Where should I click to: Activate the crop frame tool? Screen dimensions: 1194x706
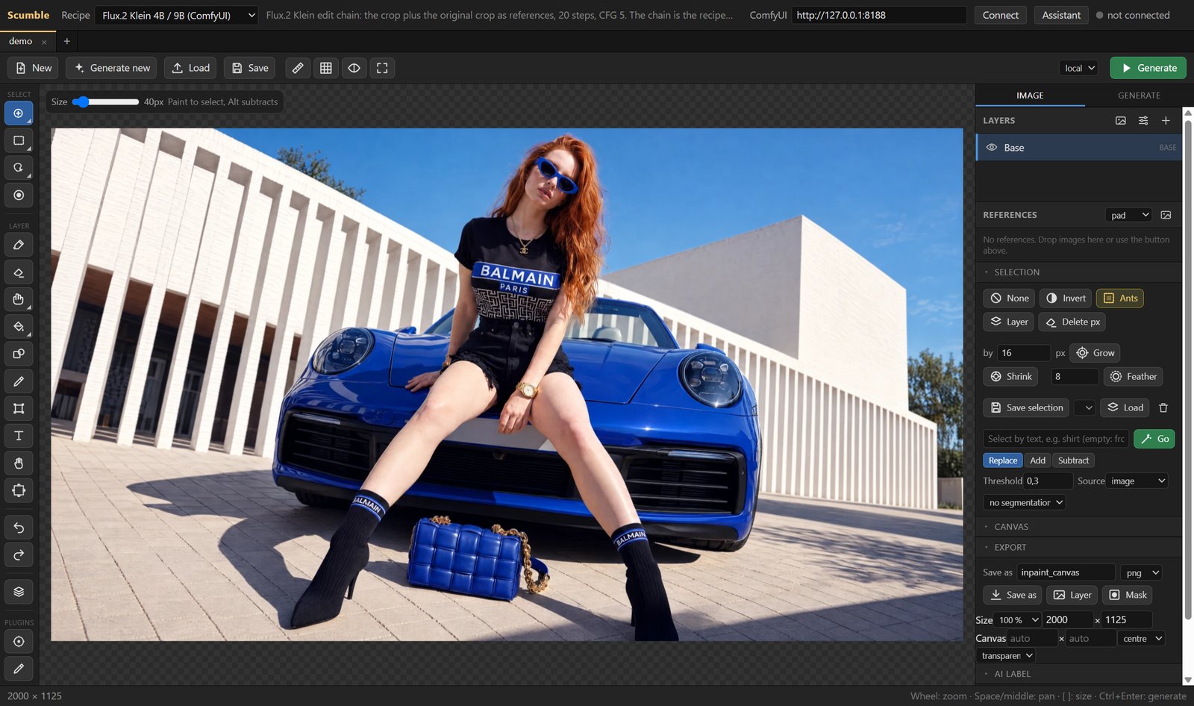pyautogui.click(x=19, y=408)
